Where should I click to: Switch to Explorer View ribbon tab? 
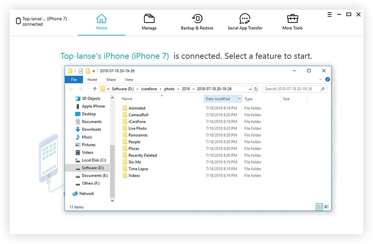129,80
